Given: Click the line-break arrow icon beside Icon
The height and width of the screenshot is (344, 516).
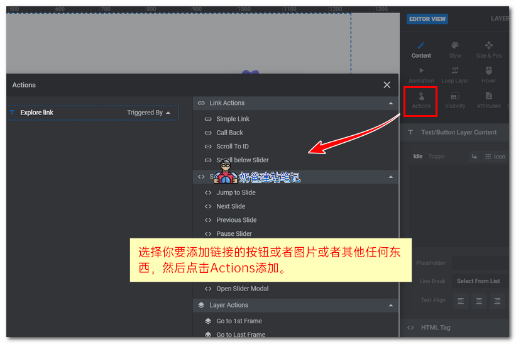Looking at the screenshot, I should pos(475,157).
